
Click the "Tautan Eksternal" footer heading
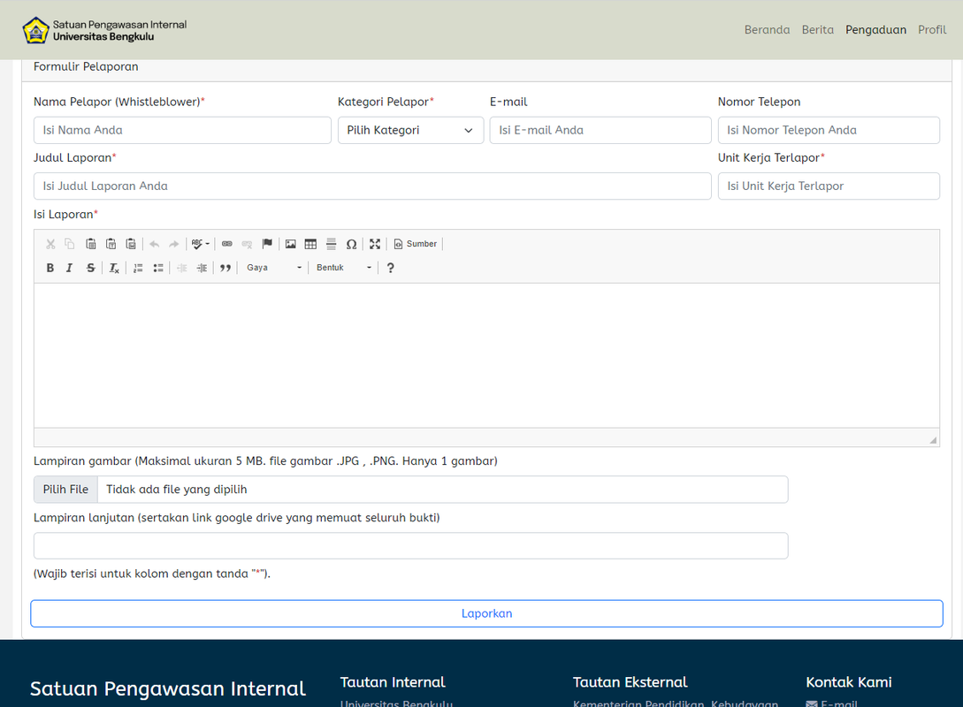[x=631, y=682]
